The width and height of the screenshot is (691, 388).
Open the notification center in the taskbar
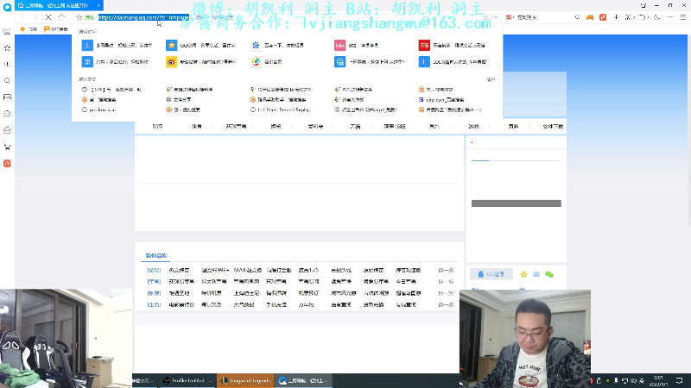pyautogui.click(x=680, y=380)
